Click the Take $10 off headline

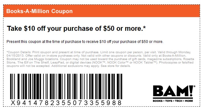coord(76,28)
